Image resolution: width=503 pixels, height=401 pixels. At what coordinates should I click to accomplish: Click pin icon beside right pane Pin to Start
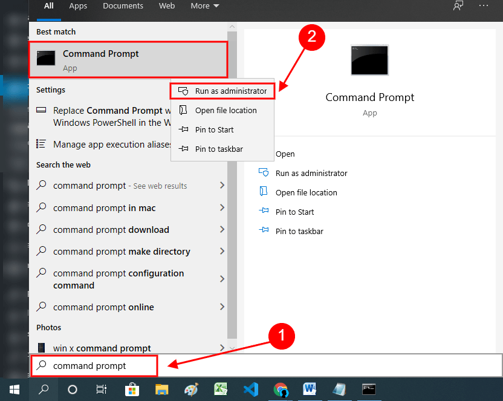coord(264,210)
